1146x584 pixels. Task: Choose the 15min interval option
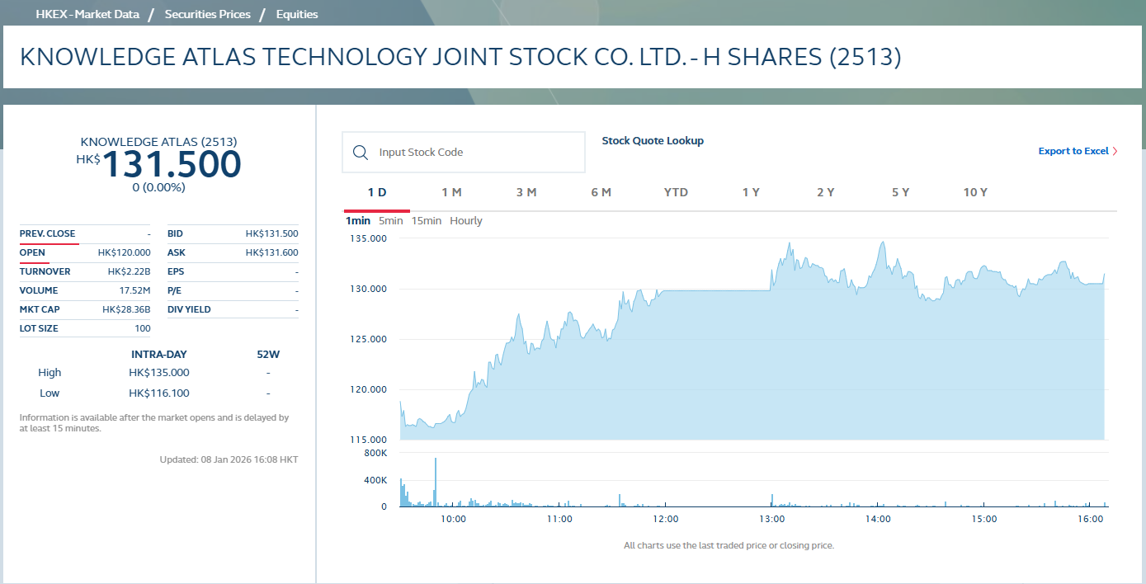pos(427,221)
